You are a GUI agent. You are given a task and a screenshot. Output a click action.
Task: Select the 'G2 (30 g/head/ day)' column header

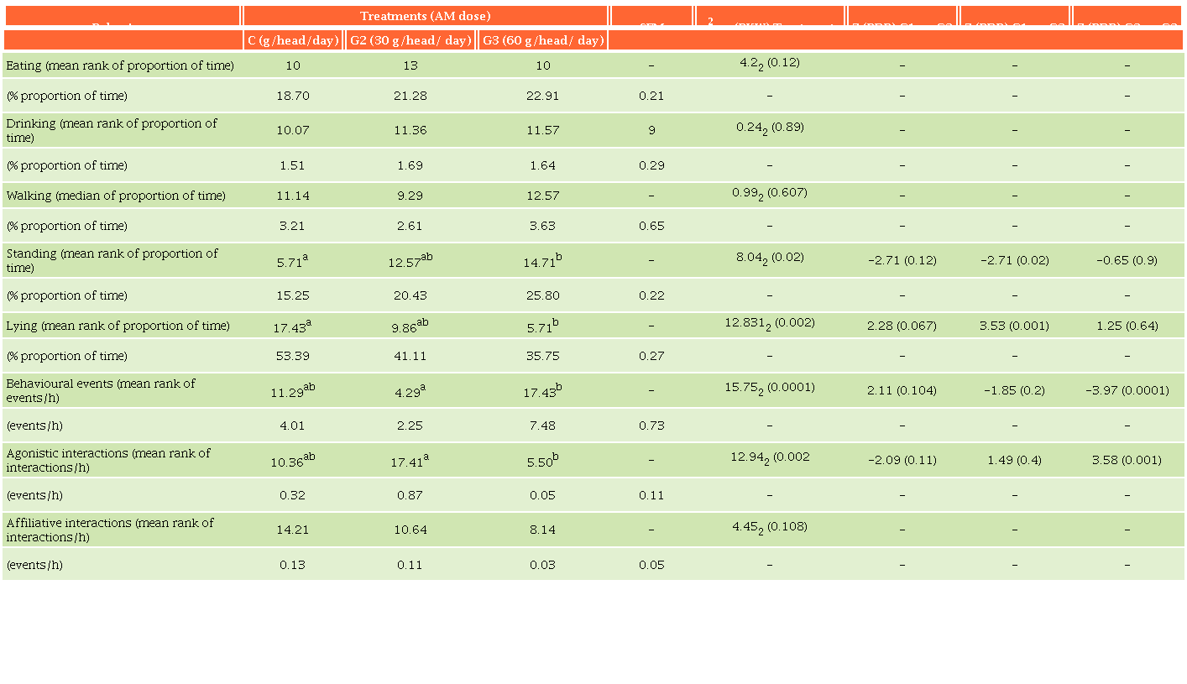point(410,40)
